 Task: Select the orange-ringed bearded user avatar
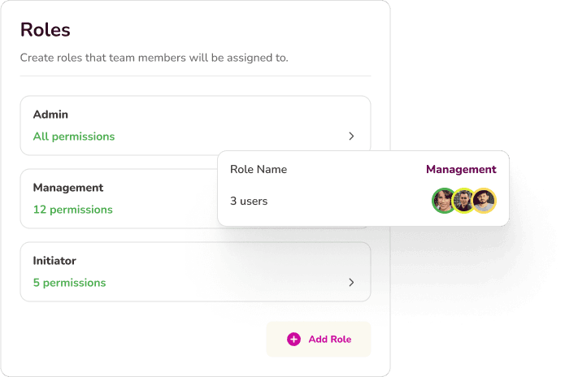484,201
